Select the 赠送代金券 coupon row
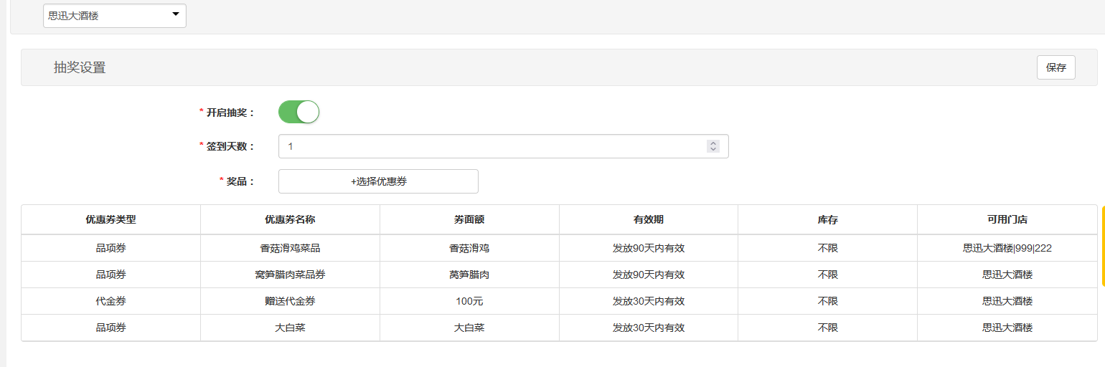 tap(560, 301)
